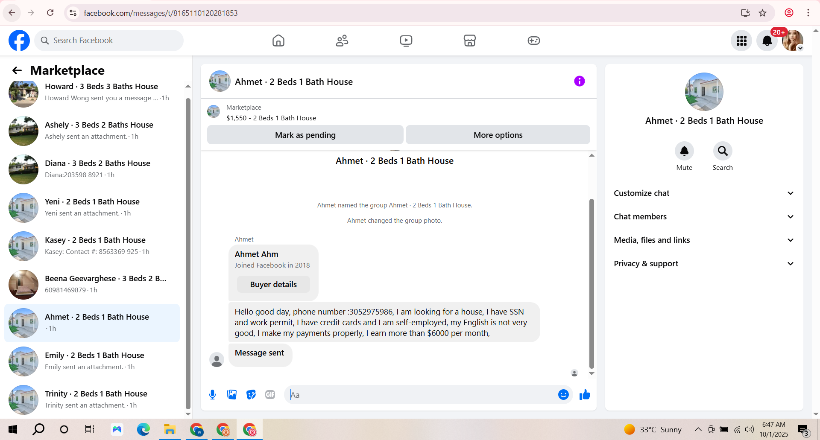Go back using the Marketplace arrow

coord(17,70)
